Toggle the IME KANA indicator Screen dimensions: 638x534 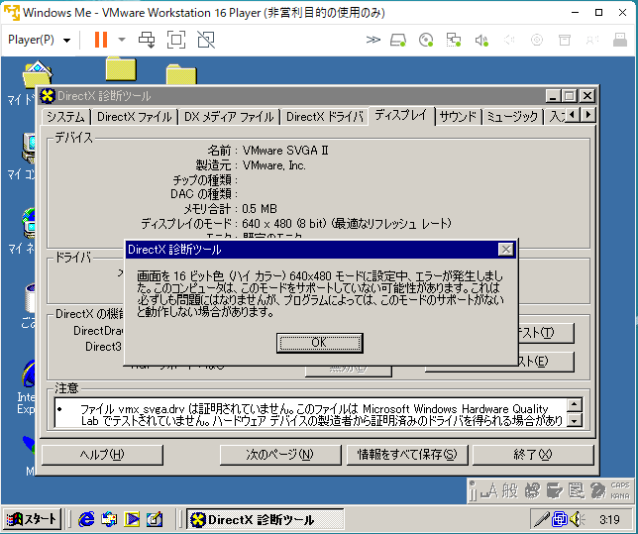tap(620, 496)
